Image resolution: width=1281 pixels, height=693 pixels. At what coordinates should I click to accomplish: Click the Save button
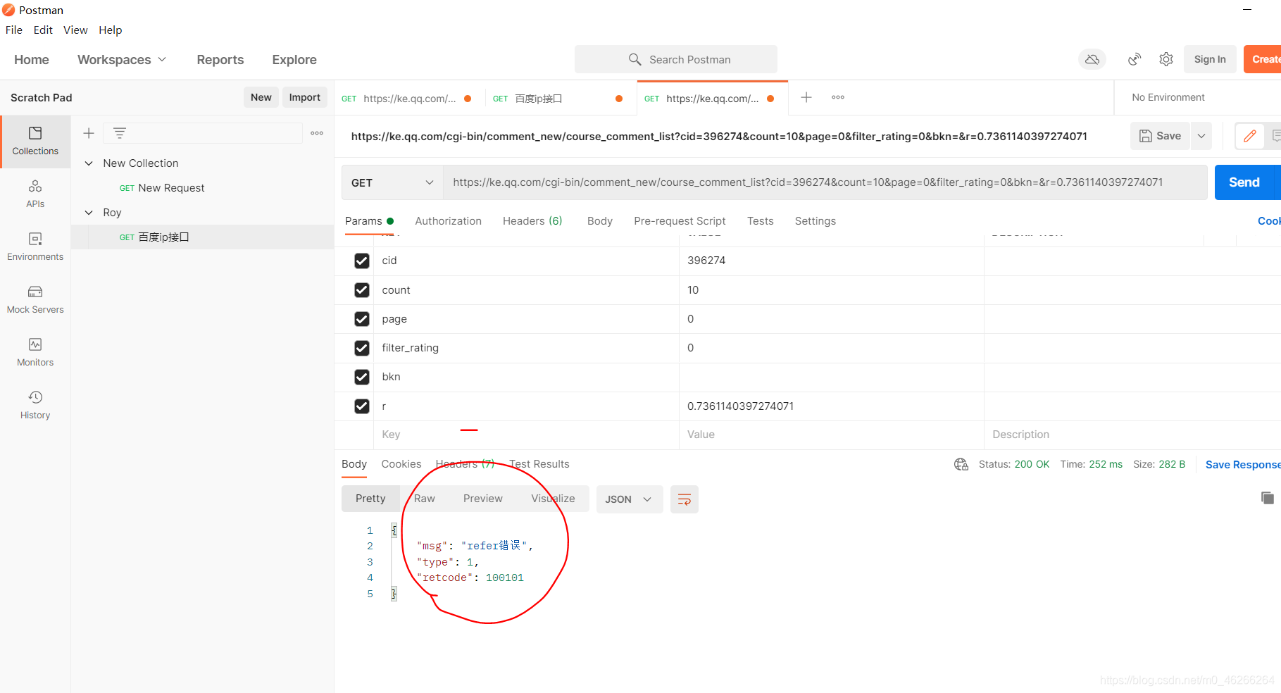pos(1161,136)
